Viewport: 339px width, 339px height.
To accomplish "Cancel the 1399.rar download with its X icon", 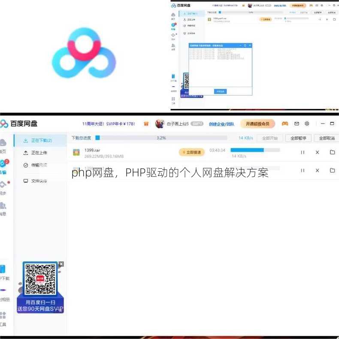I will [x=317, y=152].
